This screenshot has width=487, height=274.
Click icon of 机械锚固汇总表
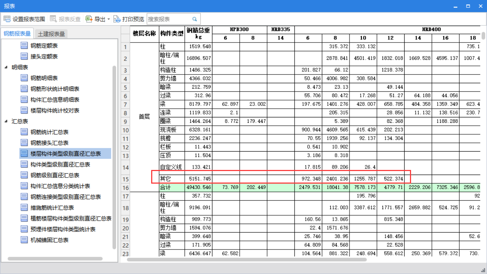pyautogui.click(x=24, y=240)
